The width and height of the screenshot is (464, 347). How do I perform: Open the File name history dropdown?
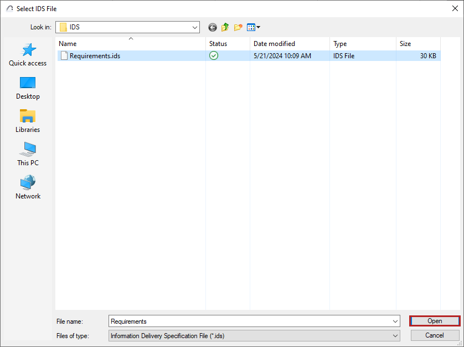click(395, 321)
